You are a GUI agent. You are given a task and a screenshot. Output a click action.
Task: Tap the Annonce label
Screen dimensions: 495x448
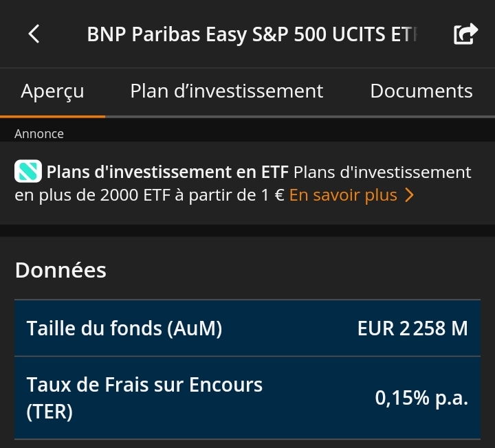39,134
